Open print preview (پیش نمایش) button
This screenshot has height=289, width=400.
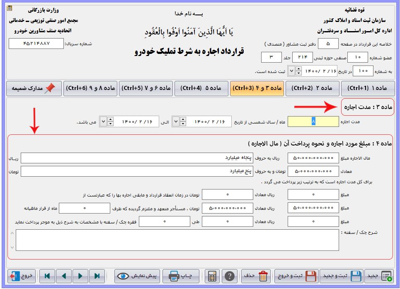(x=137, y=276)
